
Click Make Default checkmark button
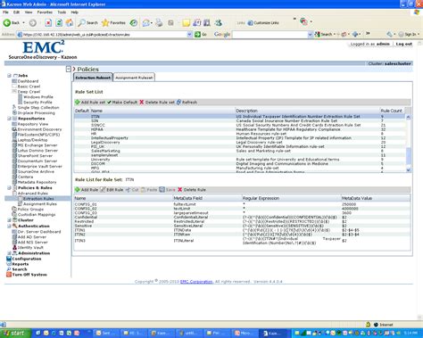coord(122,103)
